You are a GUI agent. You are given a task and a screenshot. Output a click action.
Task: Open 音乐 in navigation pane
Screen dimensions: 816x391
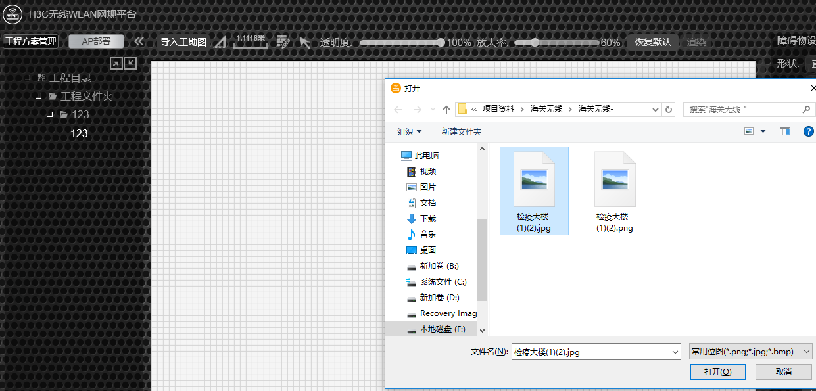point(421,234)
